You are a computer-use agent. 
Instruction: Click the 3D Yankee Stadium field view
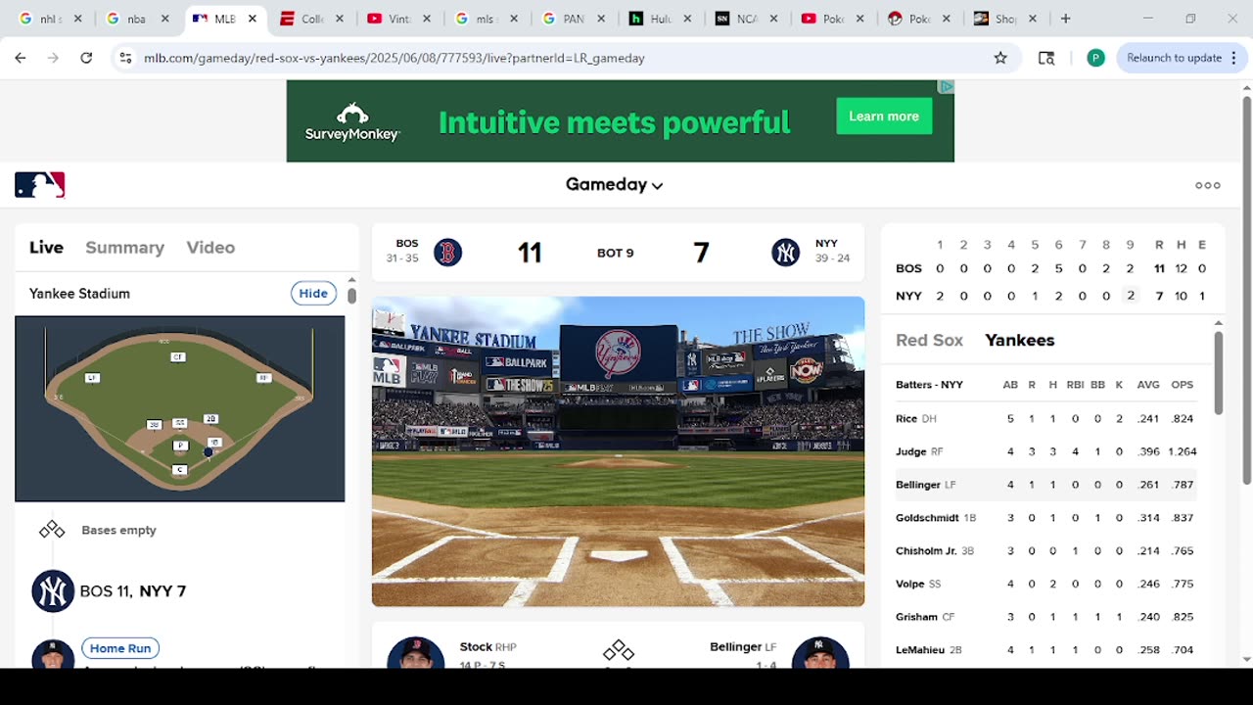(618, 451)
